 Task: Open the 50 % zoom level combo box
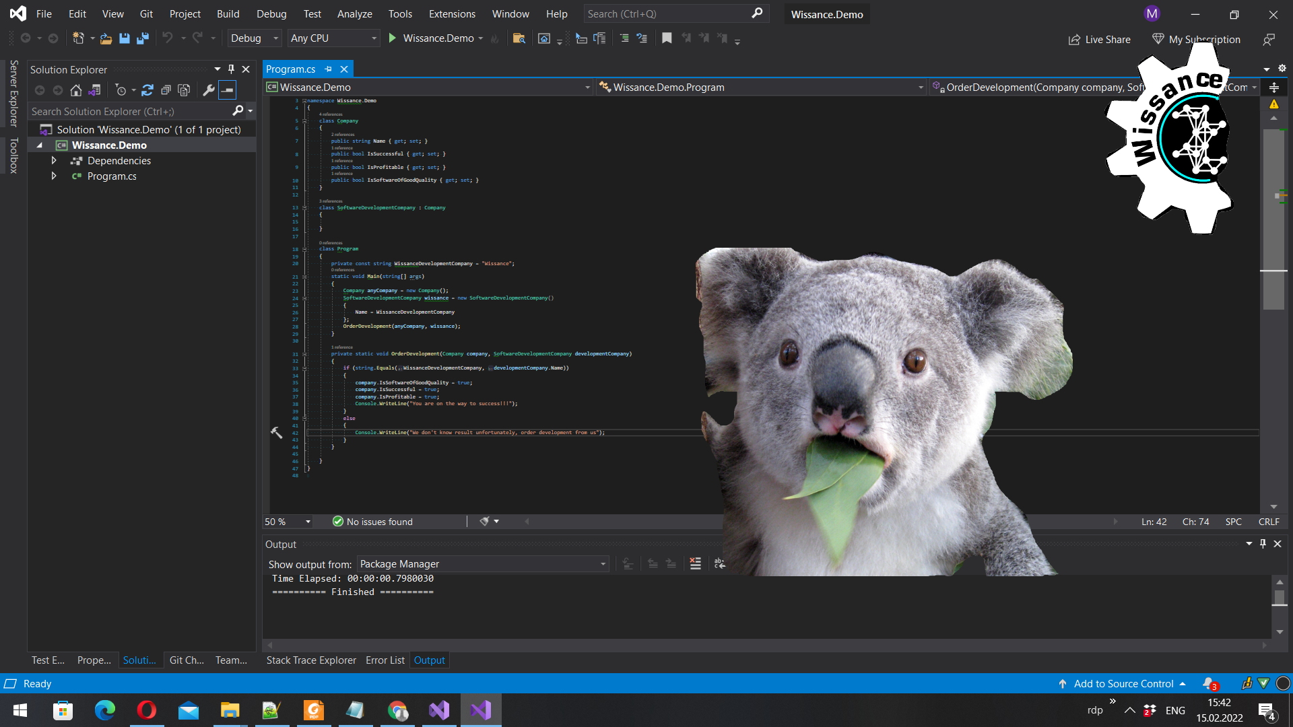tap(288, 522)
